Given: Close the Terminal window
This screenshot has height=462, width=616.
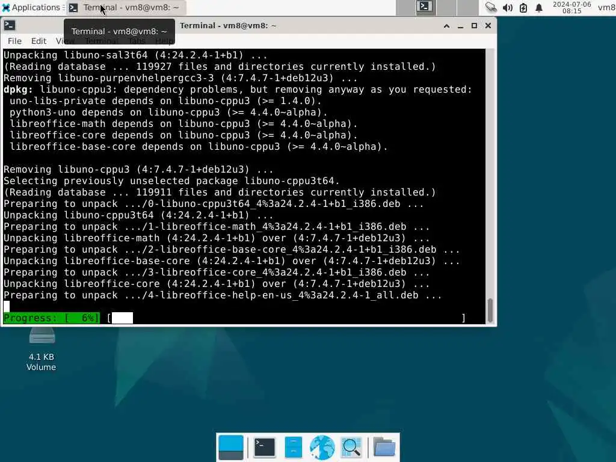Looking at the screenshot, I should pos(488,26).
